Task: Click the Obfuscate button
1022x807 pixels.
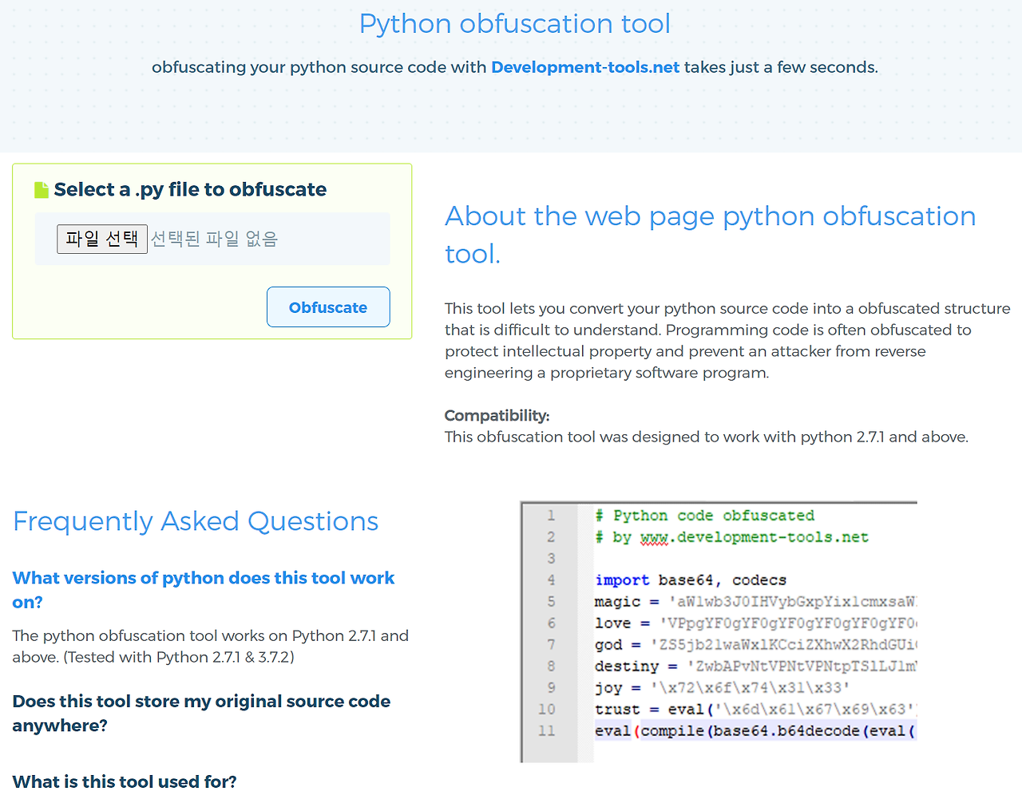Action: [328, 307]
